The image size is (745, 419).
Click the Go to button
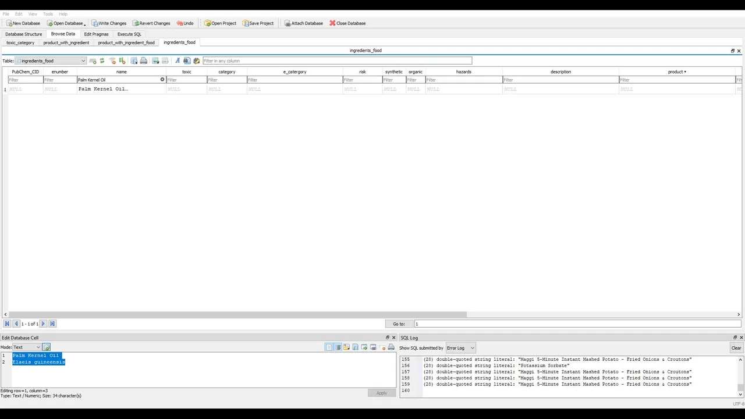[x=399, y=324]
